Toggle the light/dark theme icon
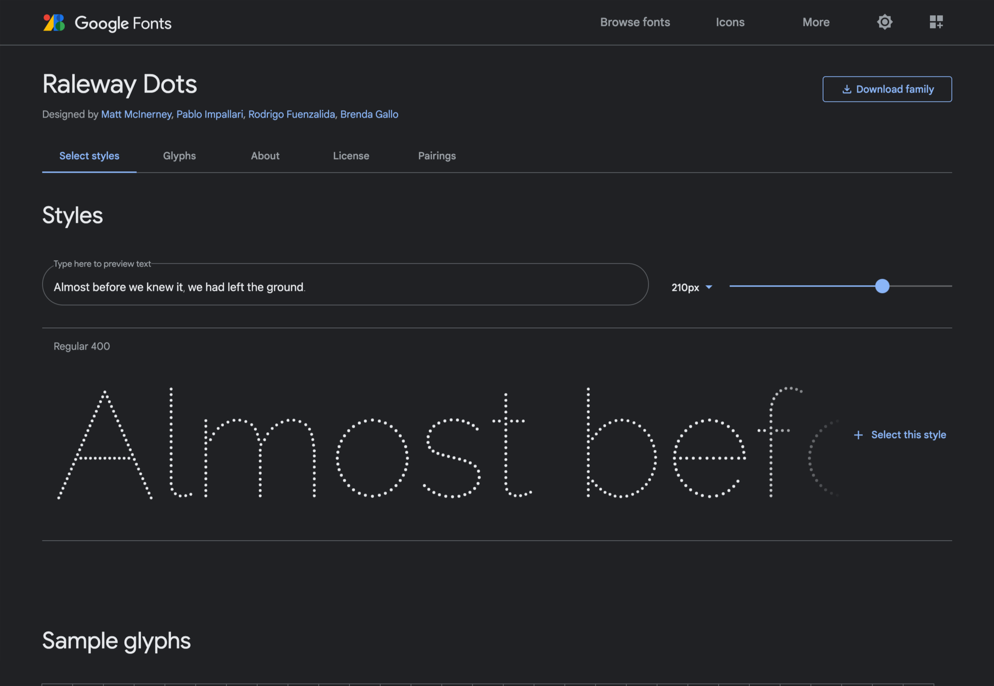This screenshot has height=686, width=994. pyautogui.click(x=884, y=22)
